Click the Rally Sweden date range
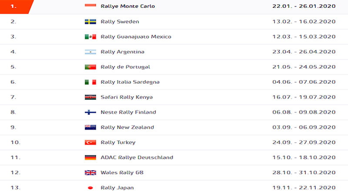Viewport: 348px width, 193px height. tap(304, 22)
